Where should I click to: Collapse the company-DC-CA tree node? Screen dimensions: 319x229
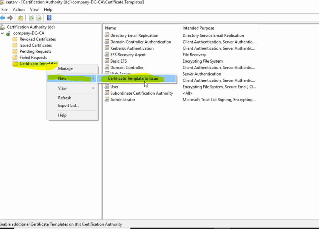pos(3,33)
